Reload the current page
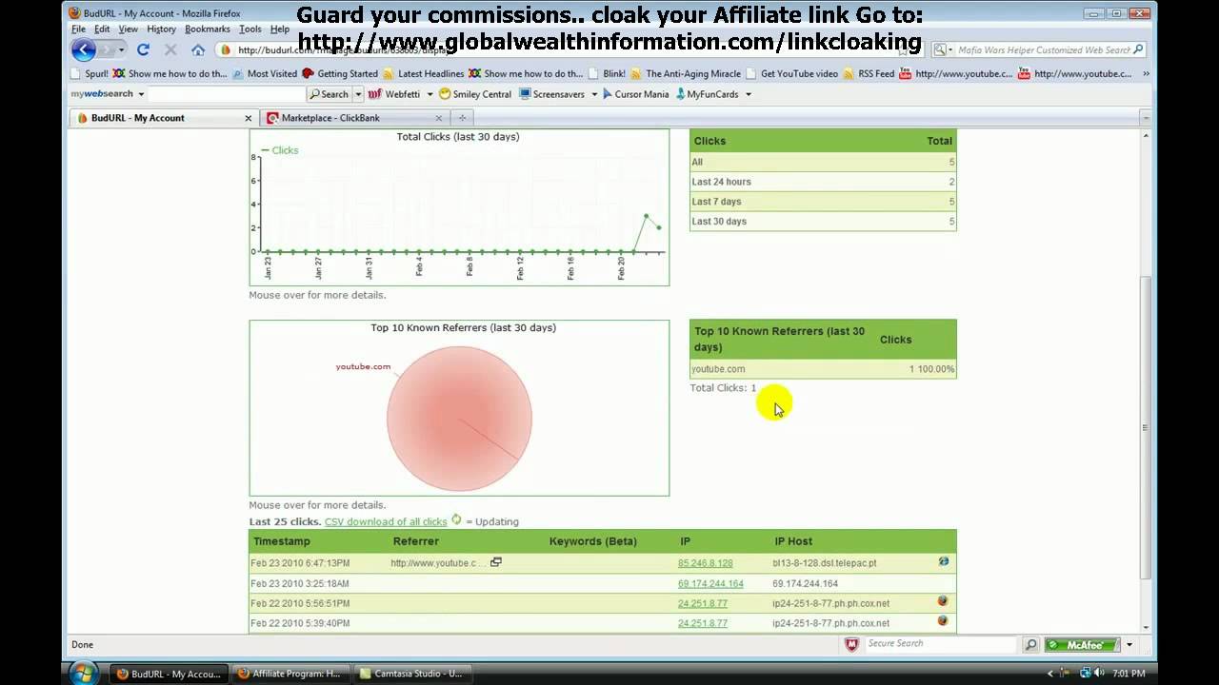The image size is (1219, 685). click(143, 49)
